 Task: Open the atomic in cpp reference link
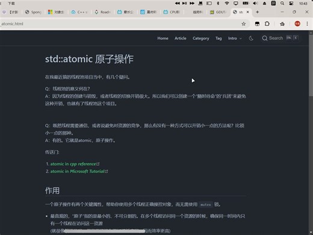coord(75,164)
